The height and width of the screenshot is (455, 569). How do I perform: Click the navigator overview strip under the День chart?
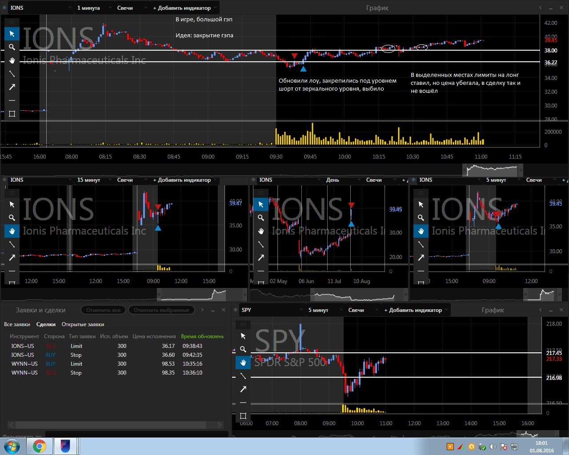tap(329, 294)
